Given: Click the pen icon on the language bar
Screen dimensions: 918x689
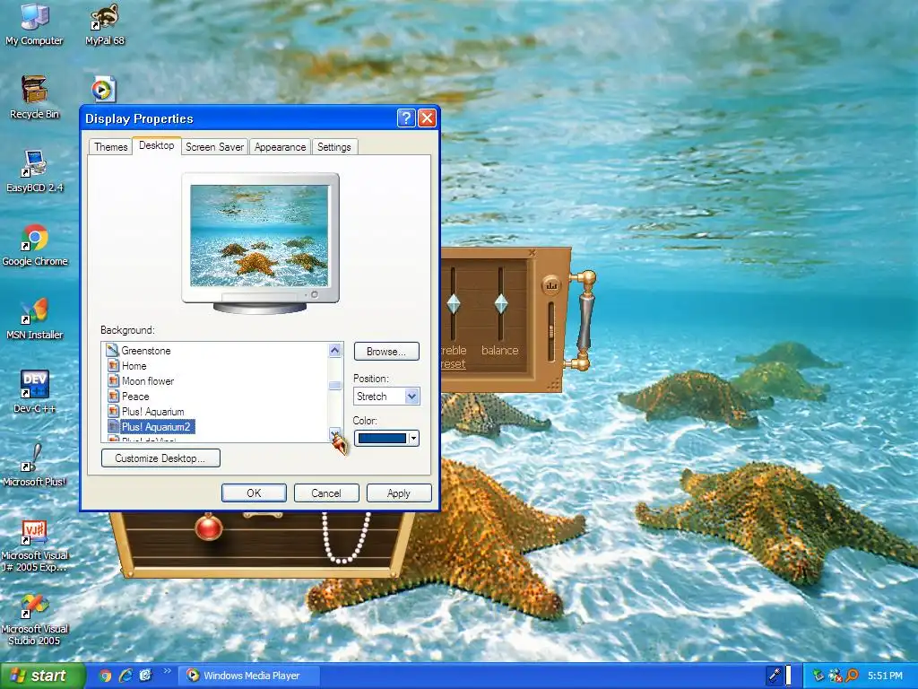Looking at the screenshot, I should point(775,676).
